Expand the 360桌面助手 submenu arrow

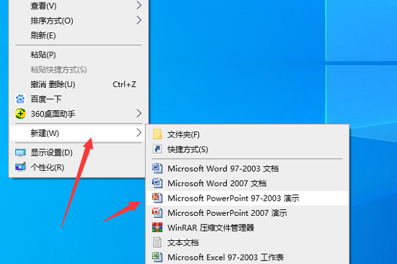pyautogui.click(x=139, y=114)
